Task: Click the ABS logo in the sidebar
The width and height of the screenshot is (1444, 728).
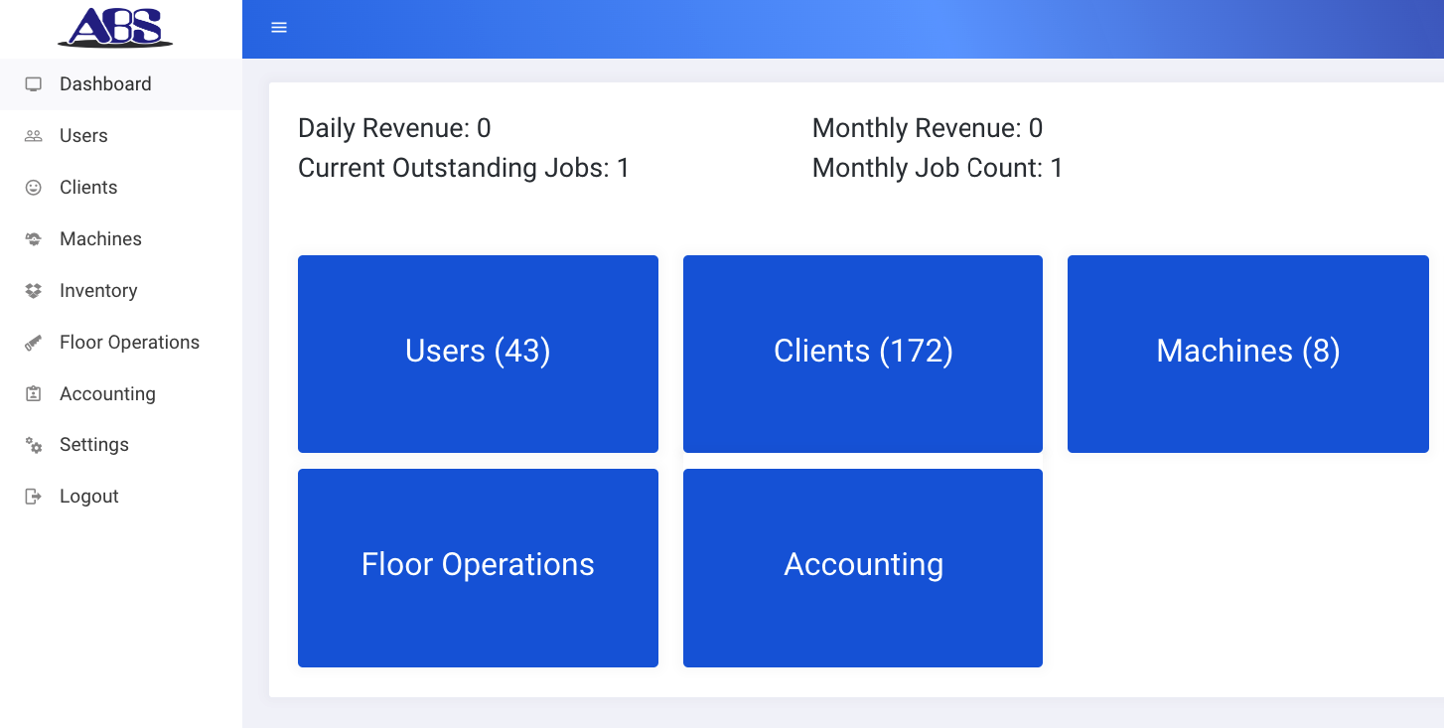Action: 115,27
